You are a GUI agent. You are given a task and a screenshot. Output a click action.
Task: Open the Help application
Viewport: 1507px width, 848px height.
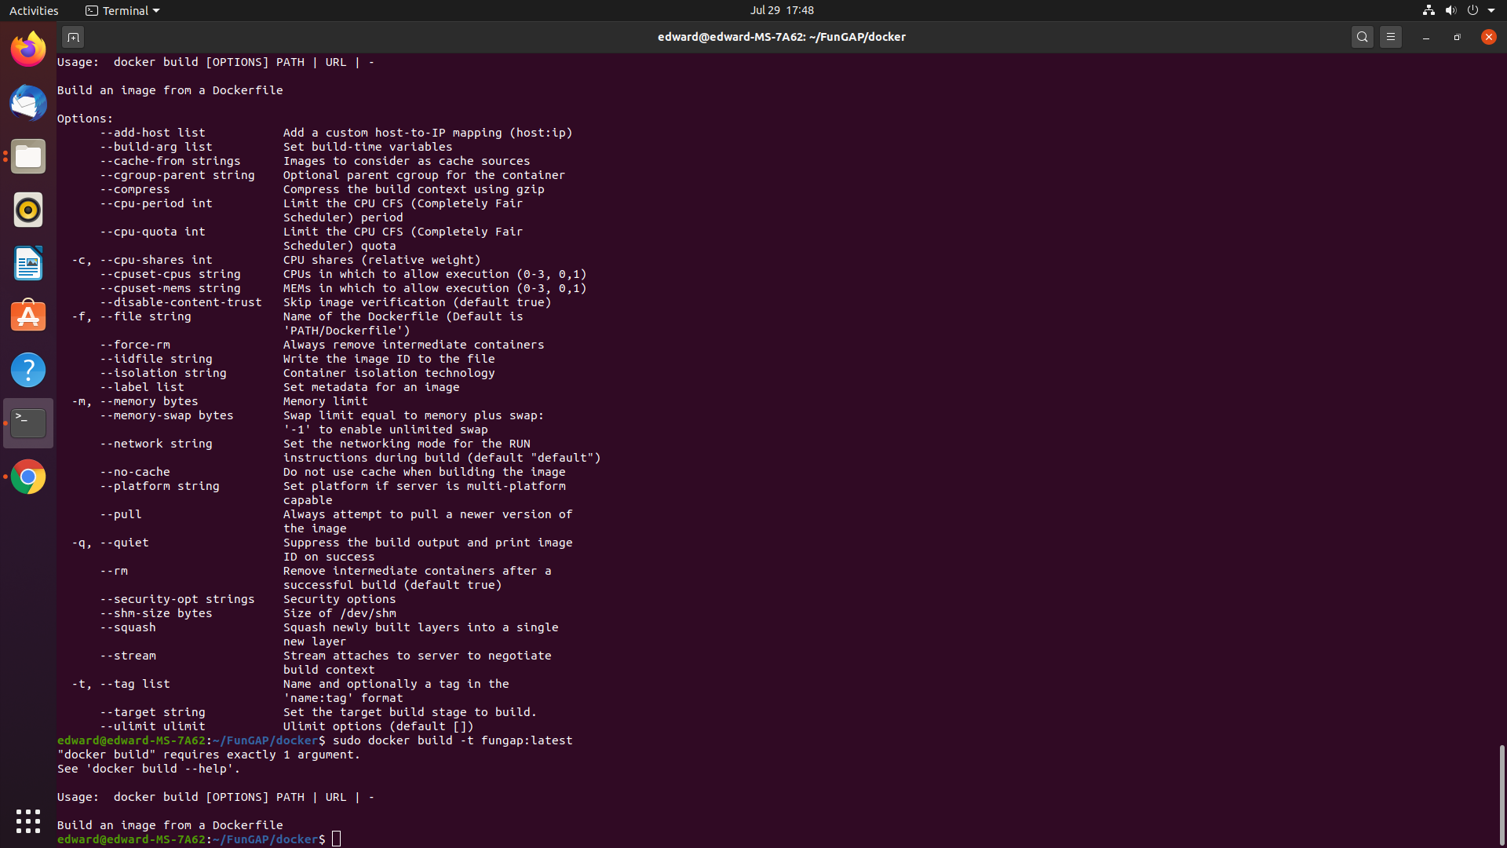coord(28,370)
